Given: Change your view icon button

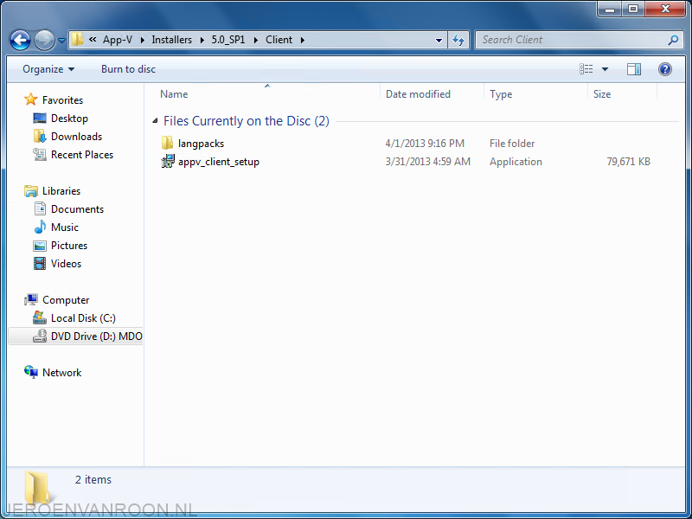Looking at the screenshot, I should [x=586, y=69].
